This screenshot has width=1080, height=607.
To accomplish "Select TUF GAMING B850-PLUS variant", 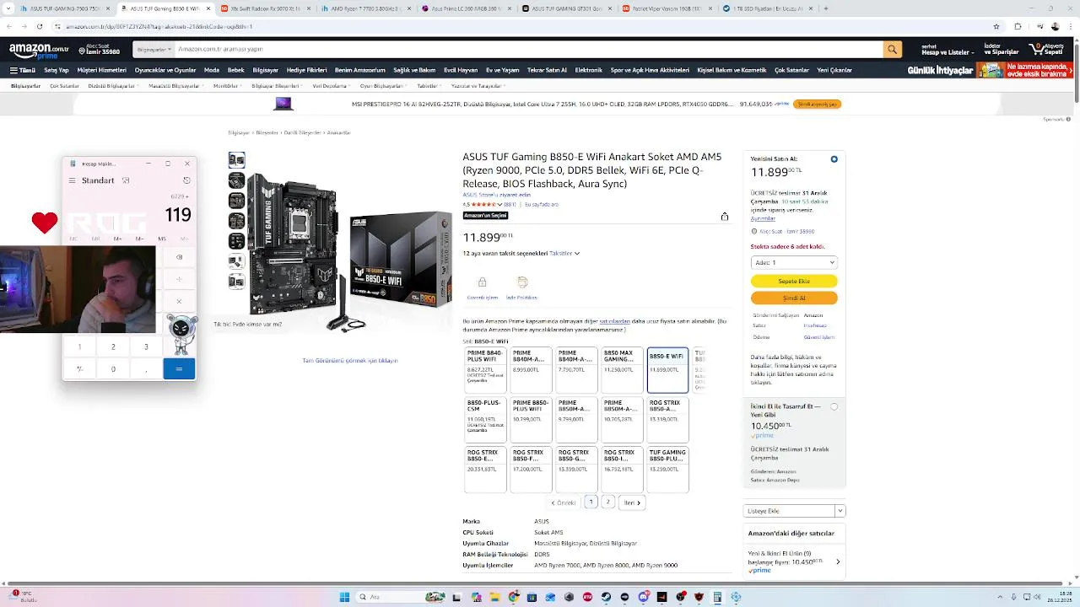I will pyautogui.click(x=667, y=470).
